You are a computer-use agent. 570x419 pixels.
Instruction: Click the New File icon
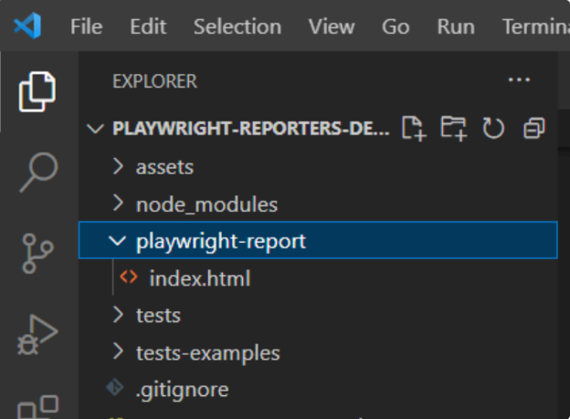click(415, 129)
